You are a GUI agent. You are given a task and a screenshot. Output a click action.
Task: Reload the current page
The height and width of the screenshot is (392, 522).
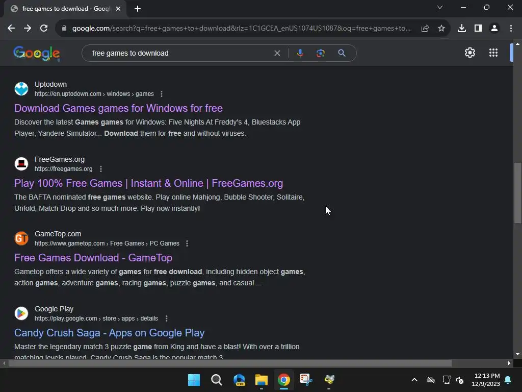pos(44,29)
